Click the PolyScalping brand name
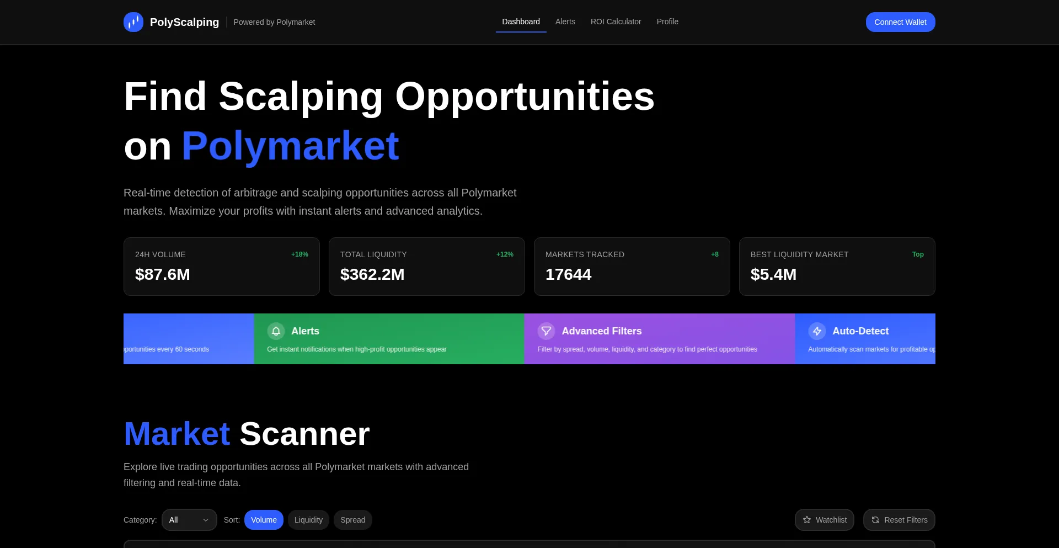Image resolution: width=1059 pixels, height=548 pixels. [x=184, y=22]
